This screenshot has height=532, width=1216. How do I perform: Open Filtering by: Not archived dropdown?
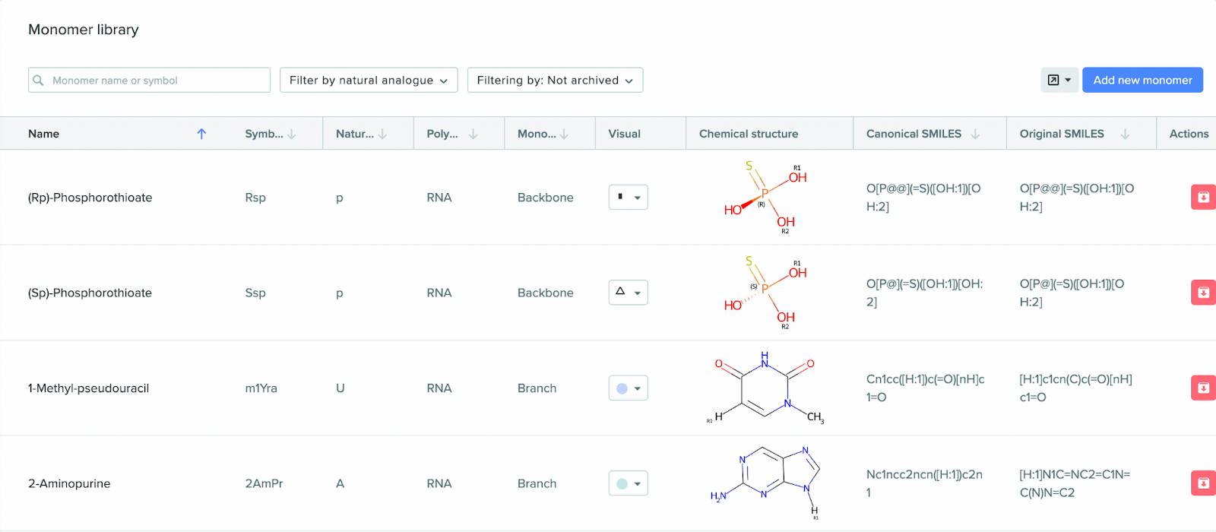[x=555, y=80]
